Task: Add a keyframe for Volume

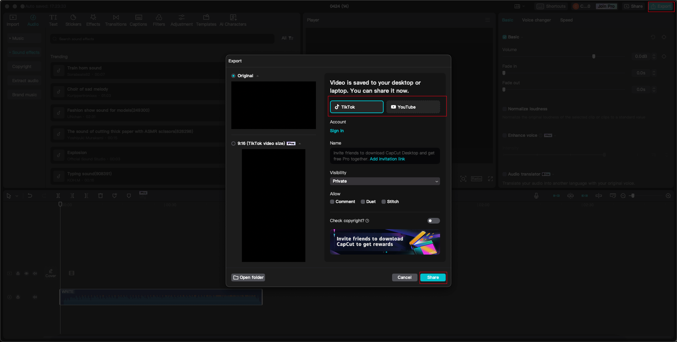Action: 664,56
